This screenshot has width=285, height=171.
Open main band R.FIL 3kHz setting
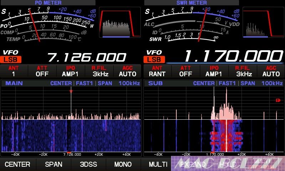click(99, 71)
